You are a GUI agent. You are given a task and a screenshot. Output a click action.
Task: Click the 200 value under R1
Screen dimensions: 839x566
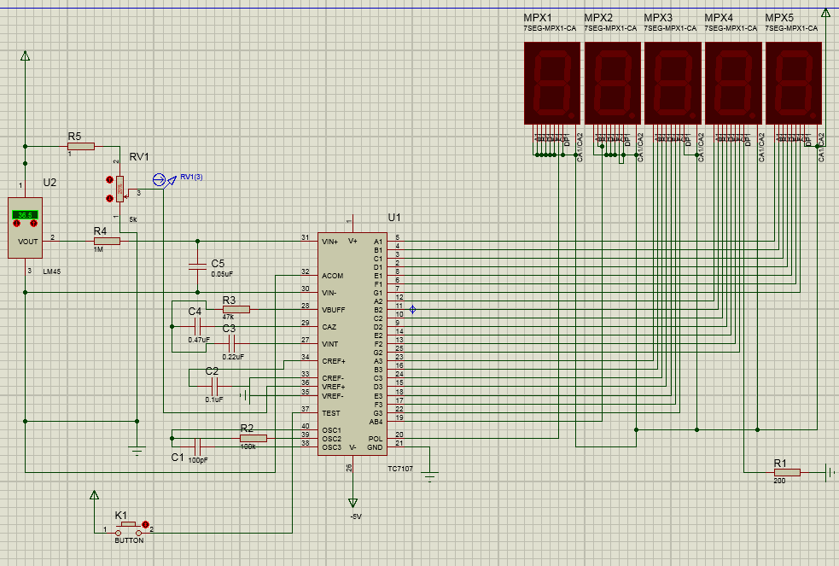click(779, 481)
